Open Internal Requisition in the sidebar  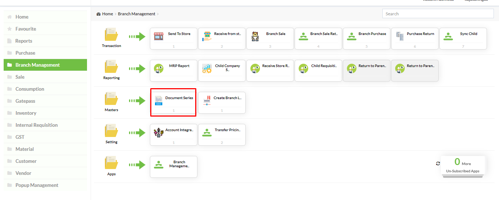pyautogui.click(x=45, y=125)
